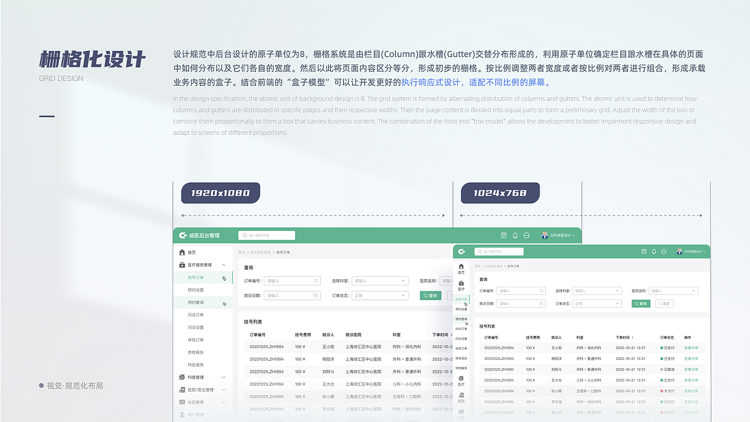Image resolution: width=750 pixels, height=422 pixels.
Task: Click 上海徐汇区中心医院 in 王小凯's row
Action: [x=363, y=346]
